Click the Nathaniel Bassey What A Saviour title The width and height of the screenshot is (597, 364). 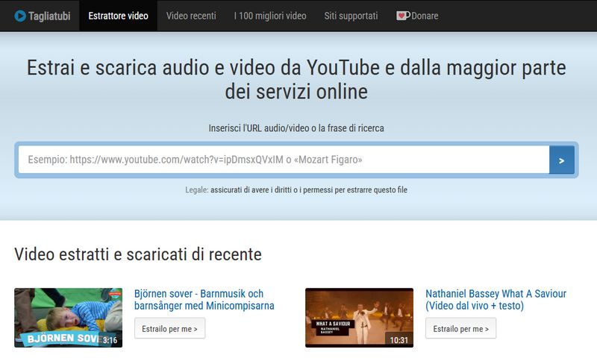[x=496, y=299]
